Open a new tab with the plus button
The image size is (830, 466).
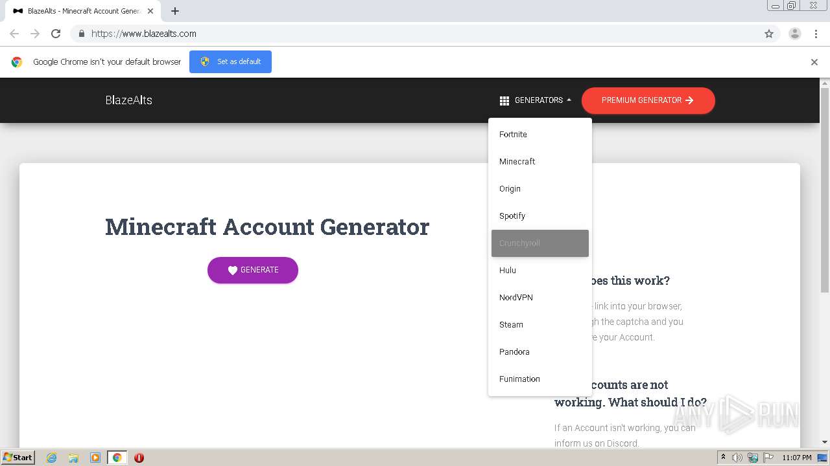pyautogui.click(x=175, y=11)
